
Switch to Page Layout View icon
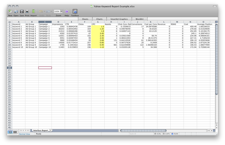tap(15, 132)
